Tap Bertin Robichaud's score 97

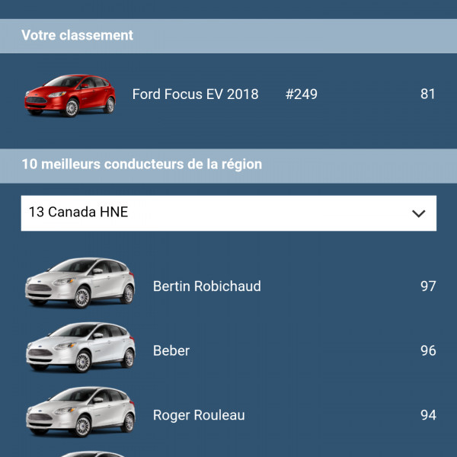(x=428, y=286)
